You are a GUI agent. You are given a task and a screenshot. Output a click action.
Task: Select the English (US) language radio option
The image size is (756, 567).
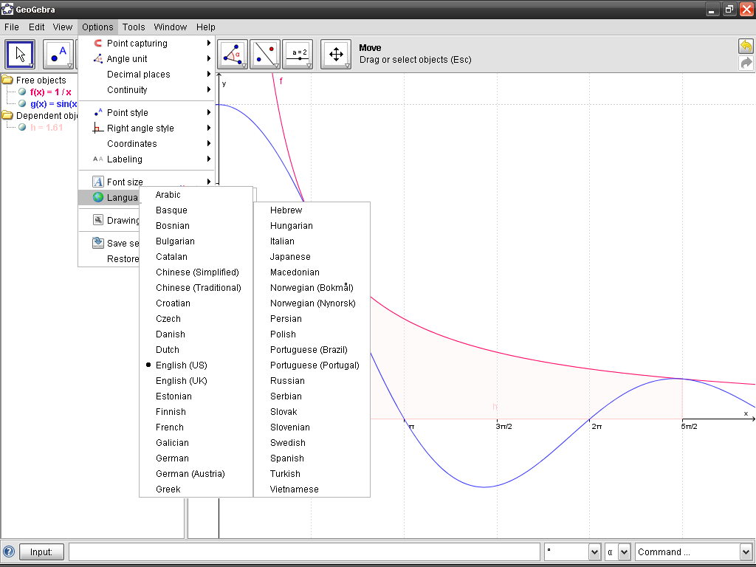pos(181,365)
